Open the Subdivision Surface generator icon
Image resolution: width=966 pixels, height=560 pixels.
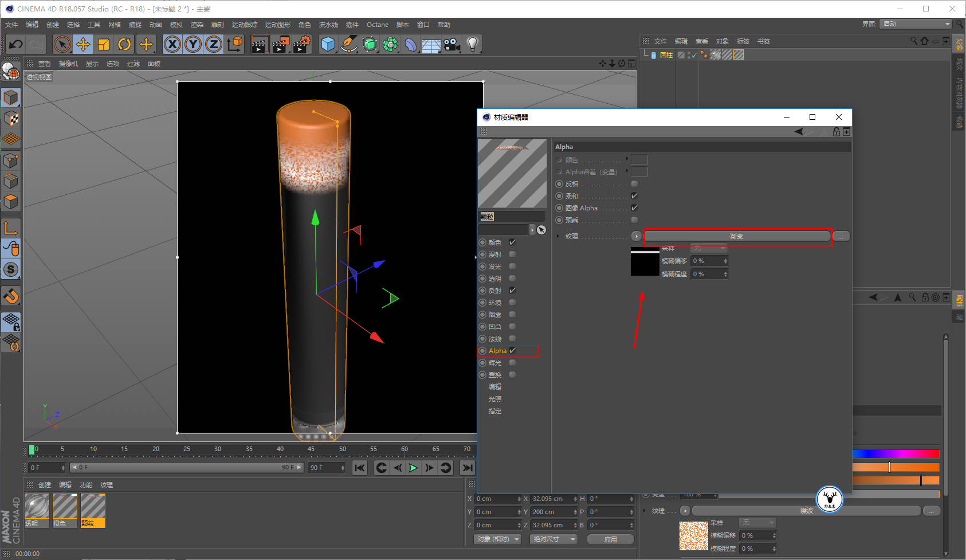[x=370, y=44]
